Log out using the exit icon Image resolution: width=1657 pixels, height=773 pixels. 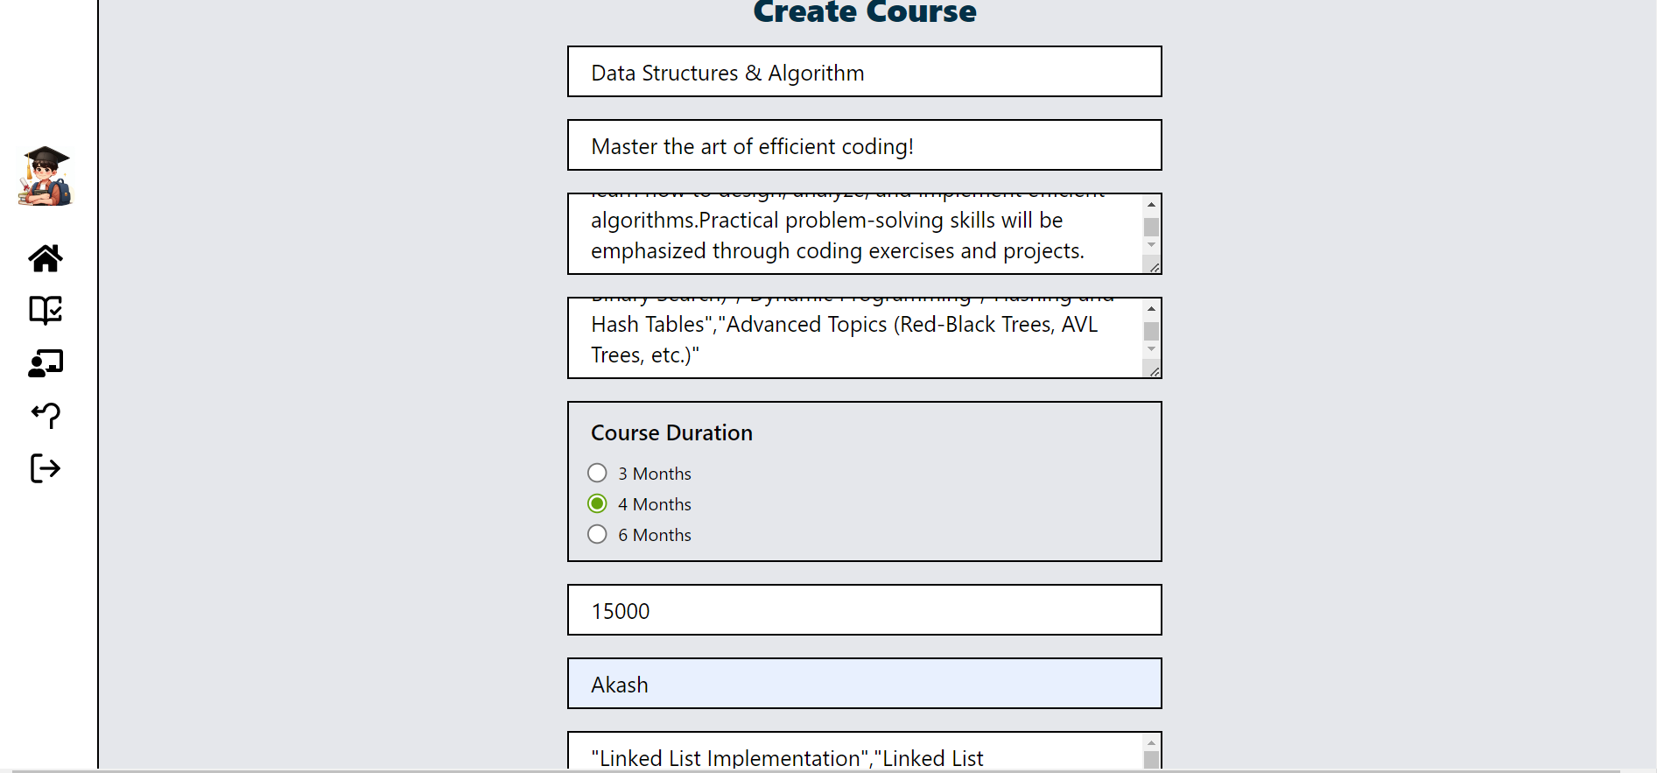[46, 468]
